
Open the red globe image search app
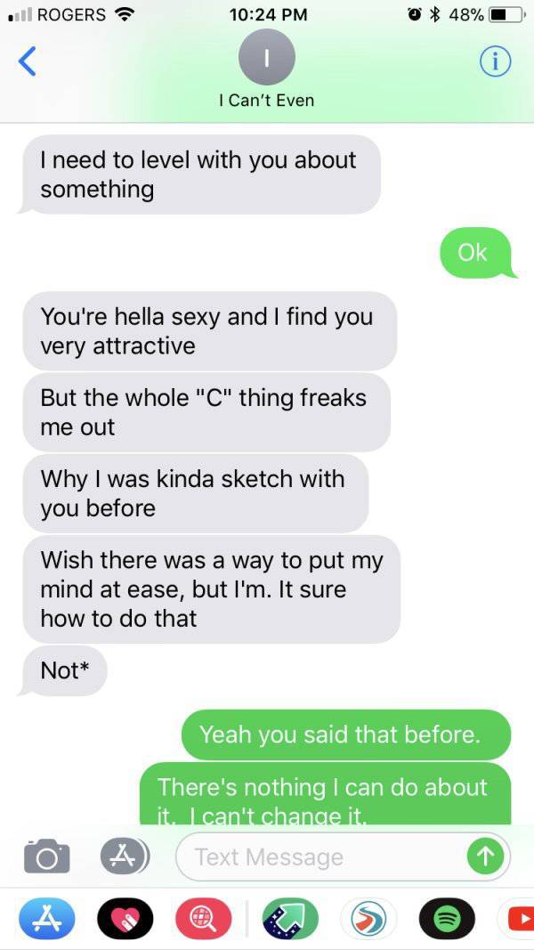pyautogui.click(x=204, y=919)
